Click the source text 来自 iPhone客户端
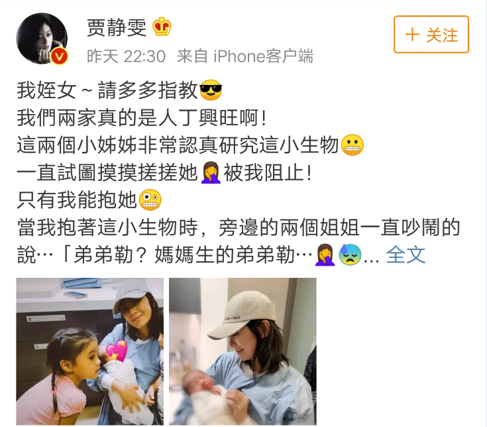Screen dimensions: 487x427 pyautogui.click(x=245, y=56)
